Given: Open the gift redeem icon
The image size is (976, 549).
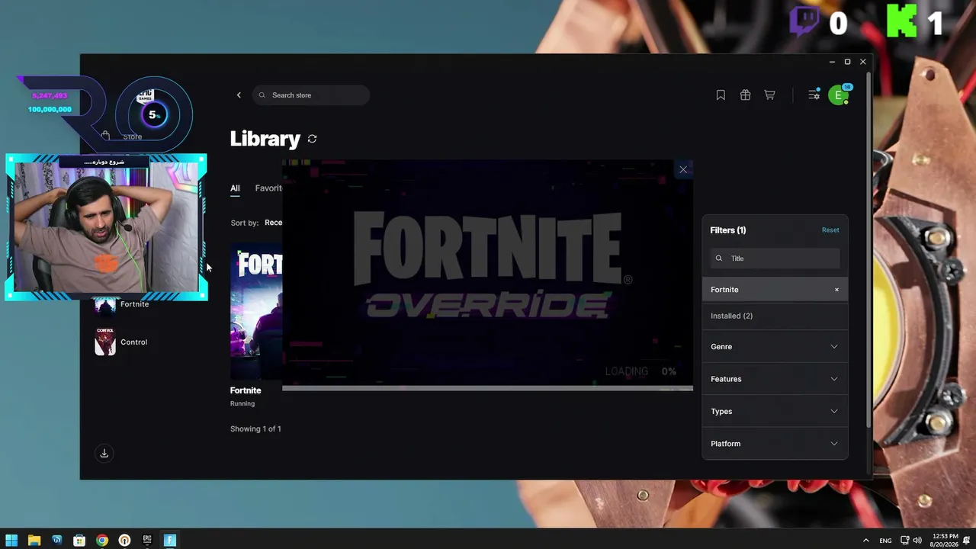Looking at the screenshot, I should 745,95.
